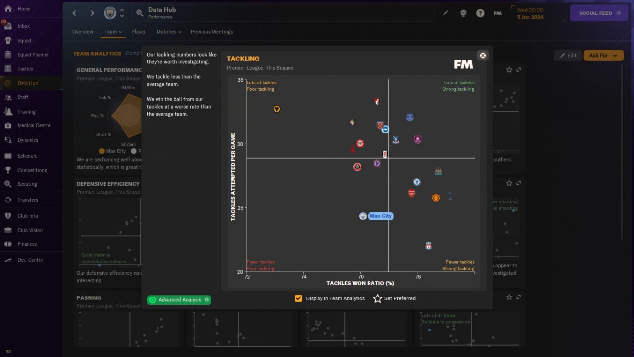Open the Inbox sidebar icon
This screenshot has height=357, width=634.
point(8,26)
